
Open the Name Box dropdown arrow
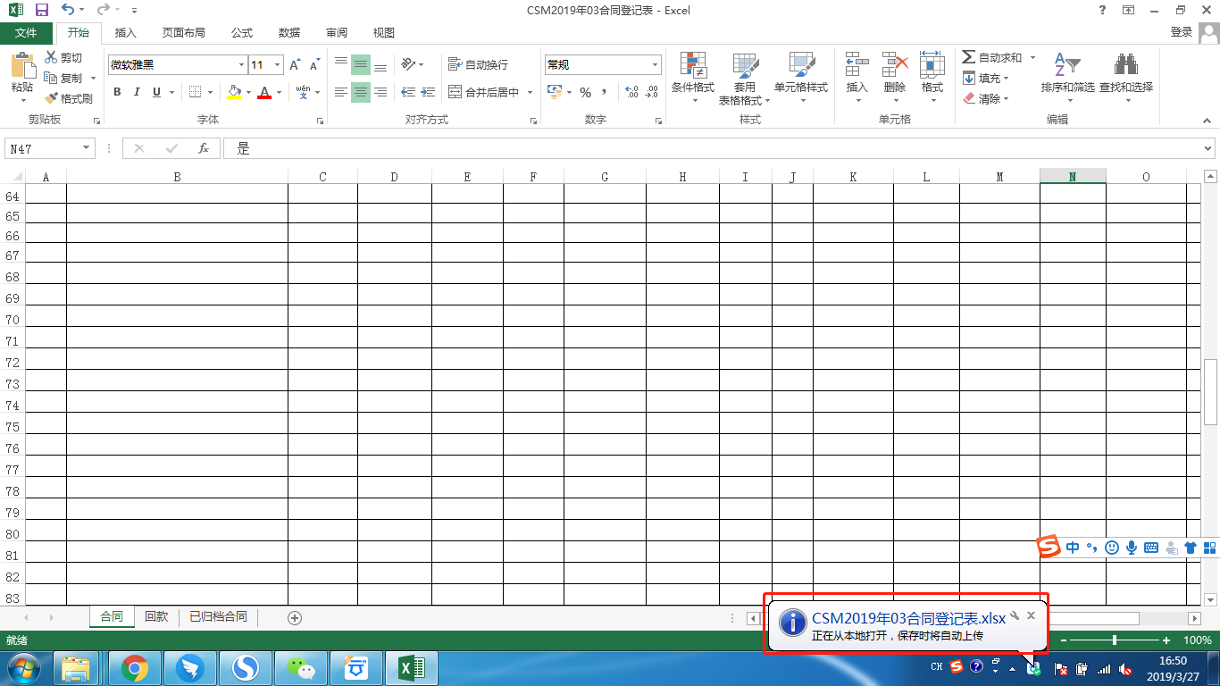tap(87, 149)
